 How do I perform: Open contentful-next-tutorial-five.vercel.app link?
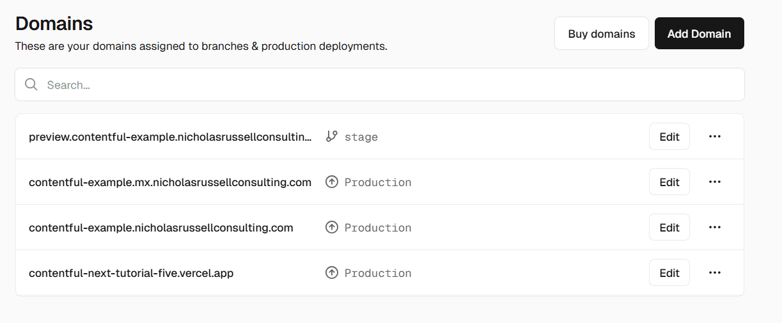click(x=131, y=273)
